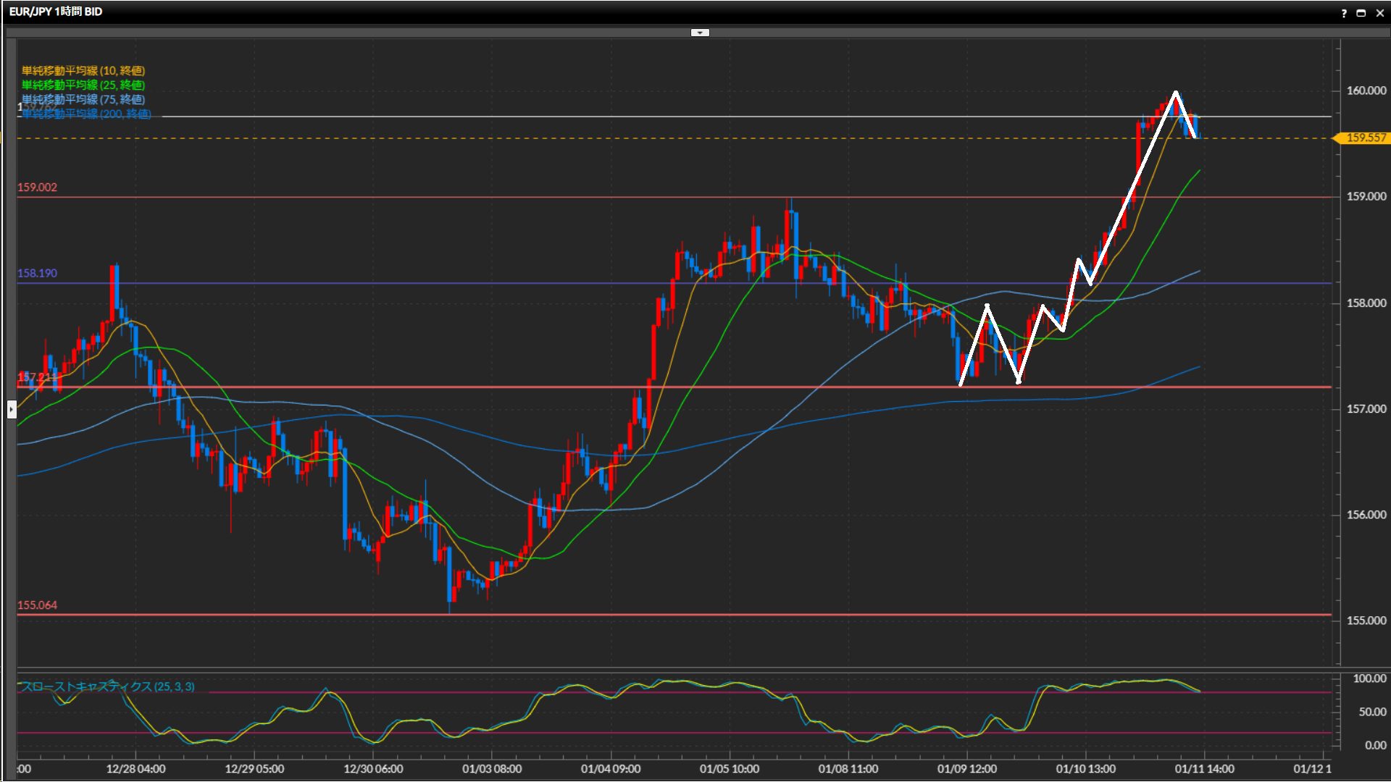Select the 75-period moving average label
Image resolution: width=1391 pixels, height=782 pixels.
pyautogui.click(x=83, y=99)
